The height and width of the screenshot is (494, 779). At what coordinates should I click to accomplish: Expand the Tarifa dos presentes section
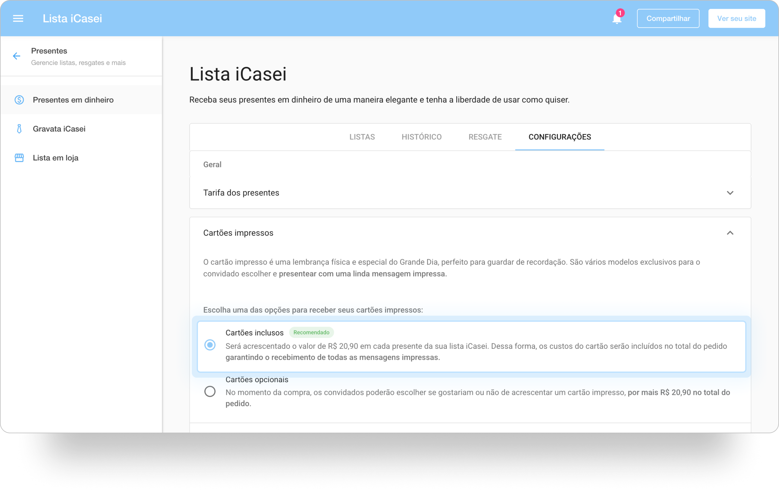[x=730, y=193]
